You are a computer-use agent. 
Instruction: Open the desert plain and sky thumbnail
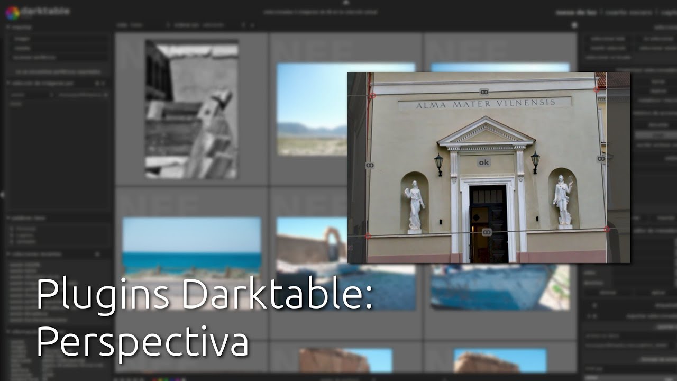[312, 109]
